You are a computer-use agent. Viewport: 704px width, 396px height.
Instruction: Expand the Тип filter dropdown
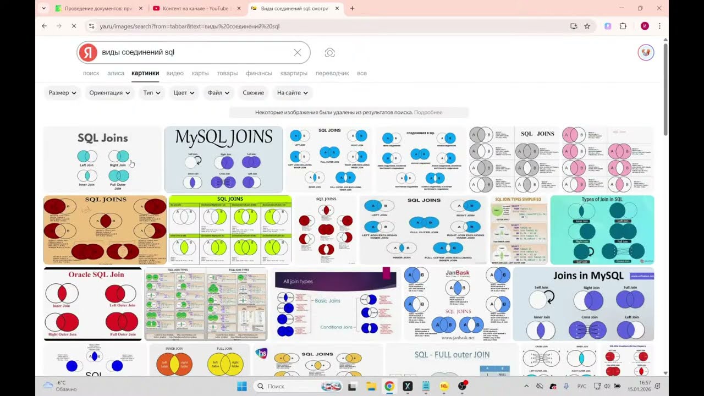pos(151,92)
